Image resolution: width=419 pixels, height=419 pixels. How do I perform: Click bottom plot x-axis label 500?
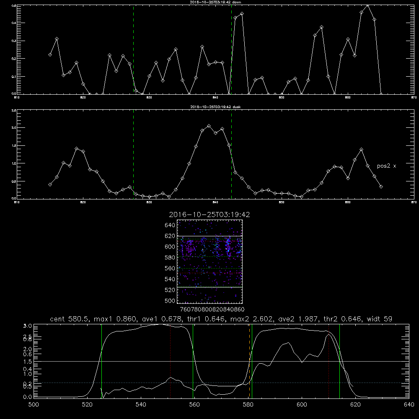pyautogui.click(x=34, y=405)
